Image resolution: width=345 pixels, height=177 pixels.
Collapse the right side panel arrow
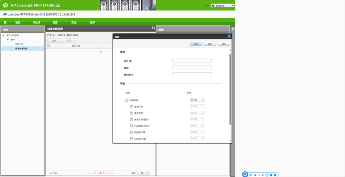pos(233,29)
